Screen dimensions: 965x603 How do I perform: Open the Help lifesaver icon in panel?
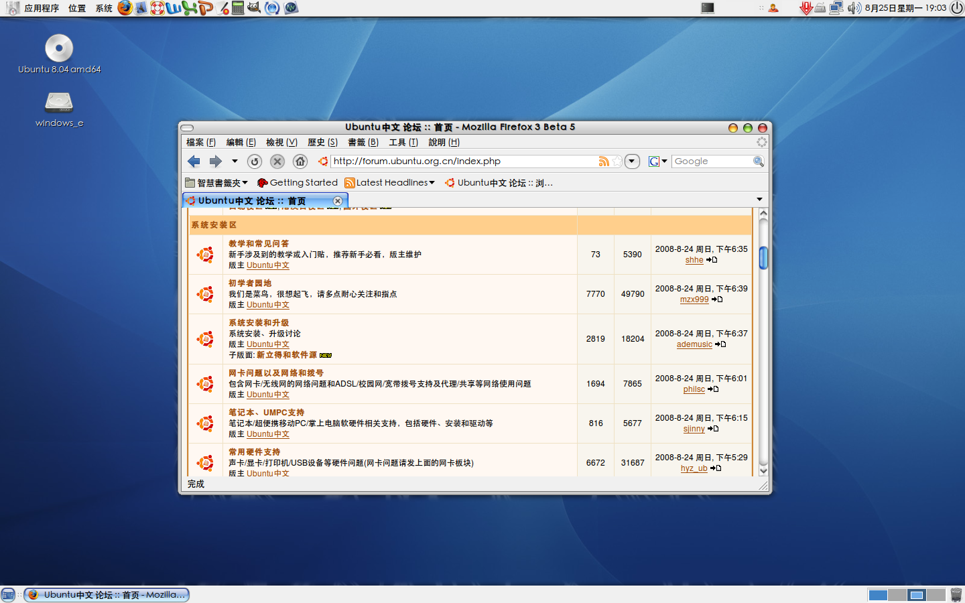pyautogui.click(x=157, y=8)
